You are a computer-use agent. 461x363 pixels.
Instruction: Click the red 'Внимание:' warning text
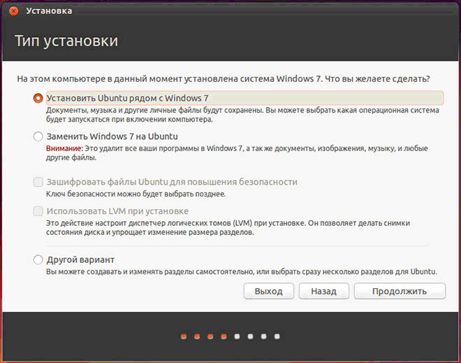tap(64, 148)
